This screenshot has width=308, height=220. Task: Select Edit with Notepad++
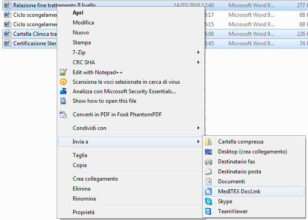(x=98, y=72)
